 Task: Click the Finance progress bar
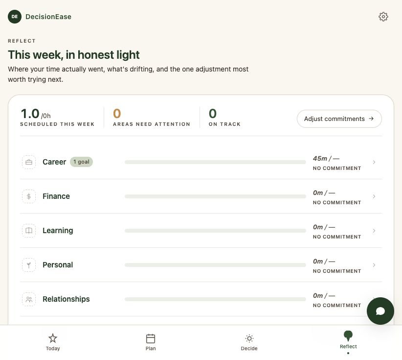(215, 196)
